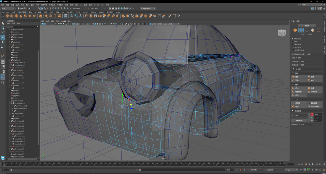Choose the Rotate tool in toolbox
Screen dimensions: 326x174
[3, 42]
